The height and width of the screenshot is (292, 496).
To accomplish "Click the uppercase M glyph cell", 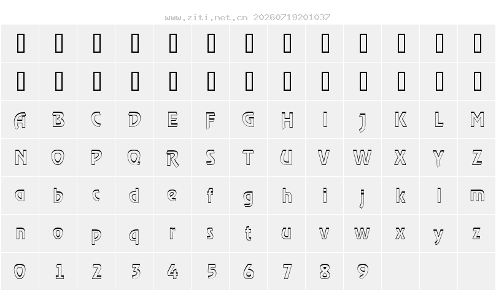I will click(477, 120).
